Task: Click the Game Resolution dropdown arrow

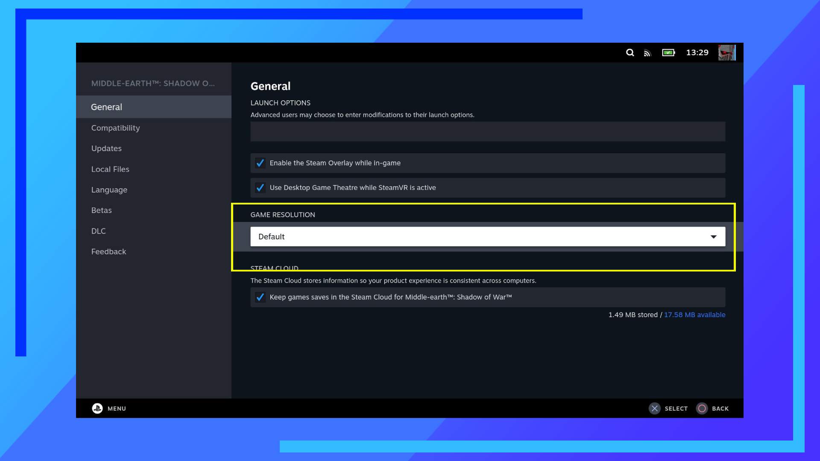Action: 713,236
